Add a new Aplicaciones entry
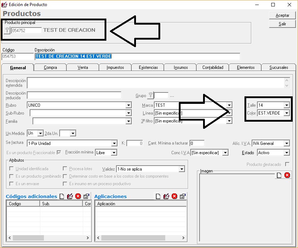Screen dimensions: 298x248 158,196
